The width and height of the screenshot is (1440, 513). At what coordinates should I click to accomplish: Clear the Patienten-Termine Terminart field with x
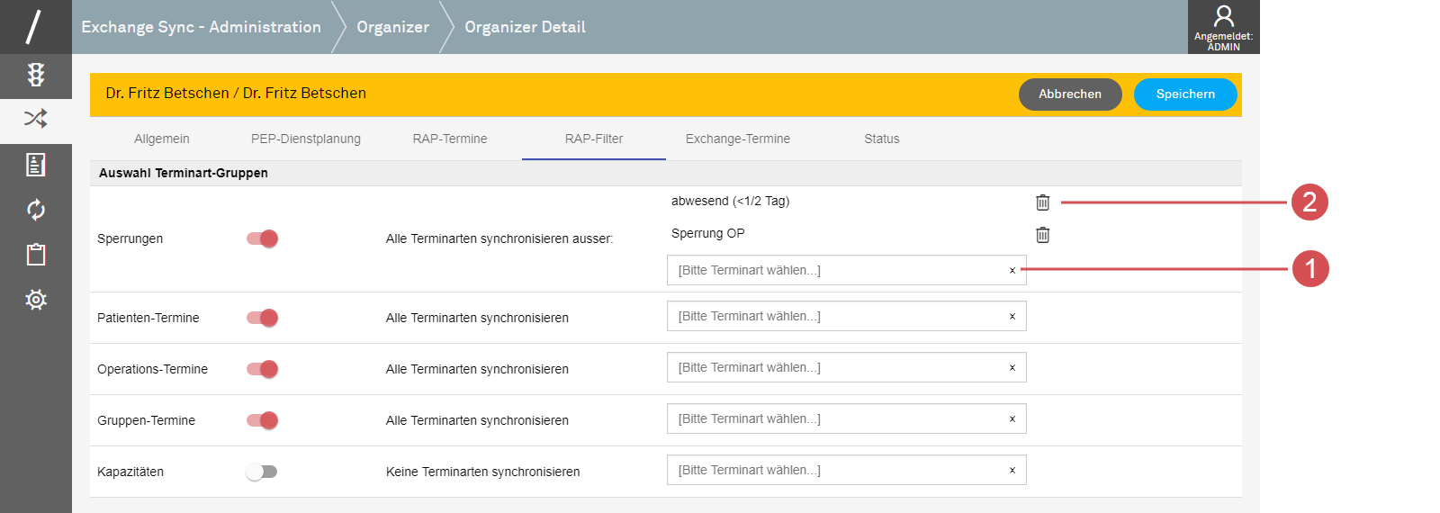click(1012, 317)
